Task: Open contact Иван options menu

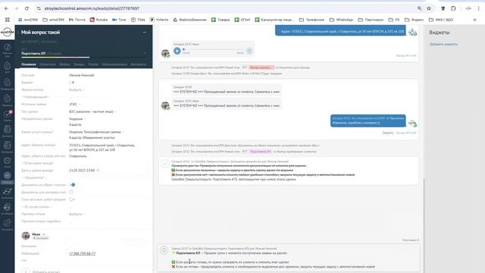Action: point(44,234)
